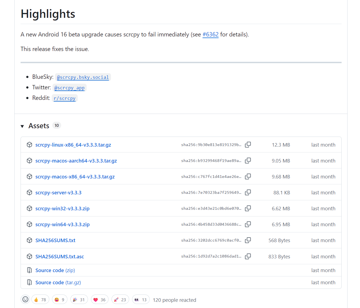Image resolution: width=360 pixels, height=308 pixels.
Task: Collapse the Assets section triangle
Action: pos(22,126)
